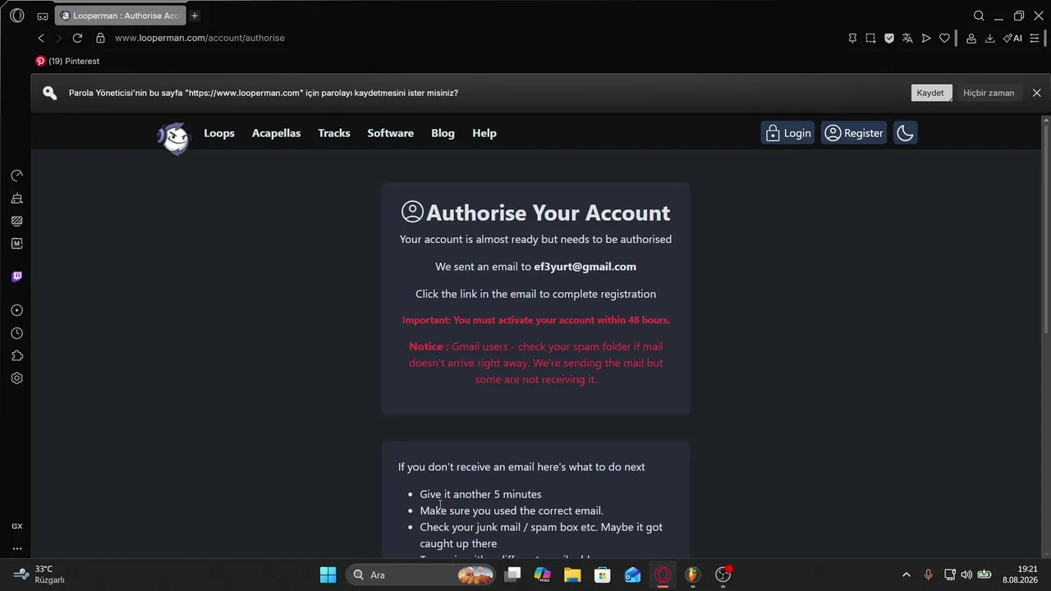1051x591 pixels.
Task: Open the Loops menu
Action: [219, 133]
